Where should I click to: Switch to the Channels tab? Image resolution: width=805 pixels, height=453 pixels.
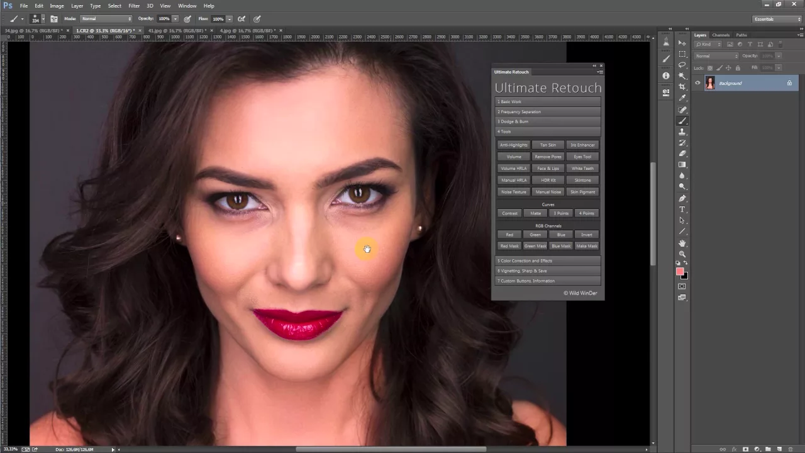(721, 35)
